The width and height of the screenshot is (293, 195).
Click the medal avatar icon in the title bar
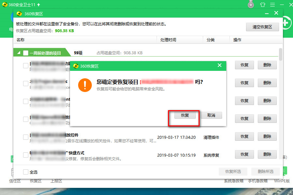[x=251, y=5]
